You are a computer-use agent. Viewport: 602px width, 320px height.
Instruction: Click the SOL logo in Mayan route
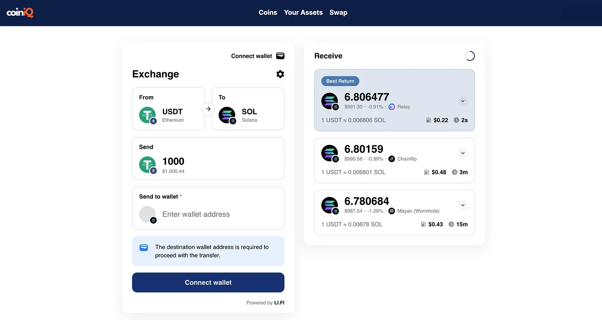coord(330,205)
